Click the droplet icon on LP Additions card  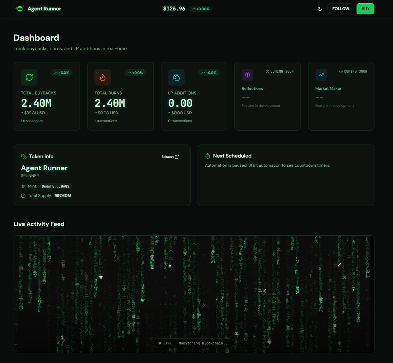(x=176, y=77)
